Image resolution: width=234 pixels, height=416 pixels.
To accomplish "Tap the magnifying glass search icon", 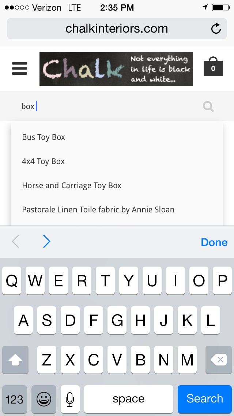I will tap(208, 107).
